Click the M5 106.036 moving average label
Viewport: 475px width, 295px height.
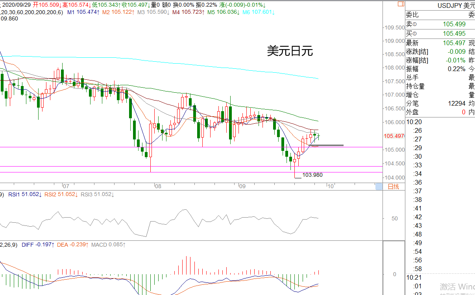223,12
